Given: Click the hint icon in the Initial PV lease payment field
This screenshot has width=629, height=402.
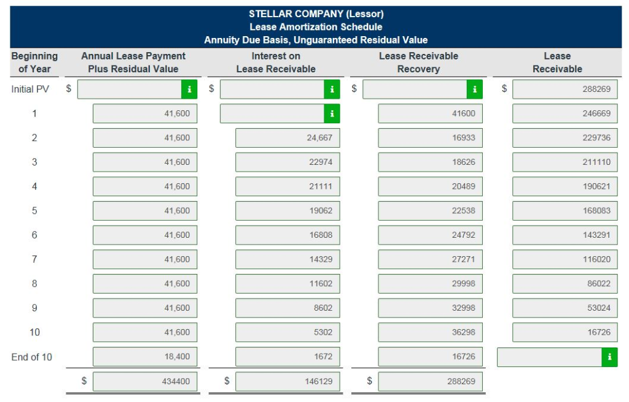Looking at the screenshot, I should (x=190, y=88).
